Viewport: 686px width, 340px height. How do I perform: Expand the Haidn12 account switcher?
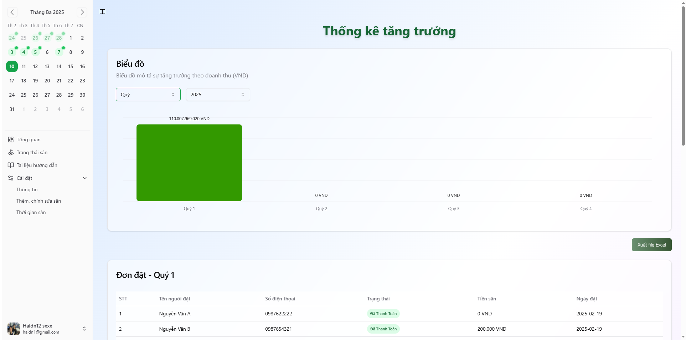click(x=84, y=329)
